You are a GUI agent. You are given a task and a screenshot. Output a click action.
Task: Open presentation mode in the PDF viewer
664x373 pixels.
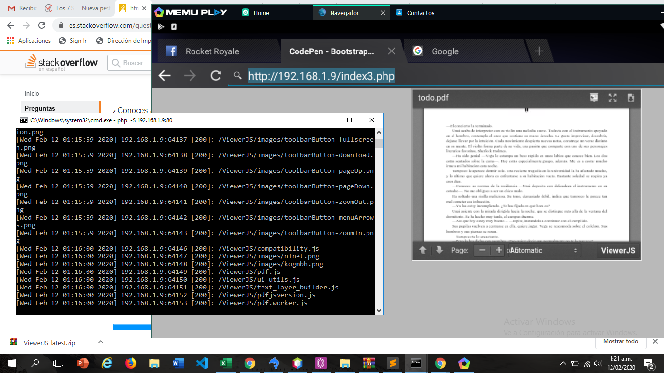click(594, 97)
